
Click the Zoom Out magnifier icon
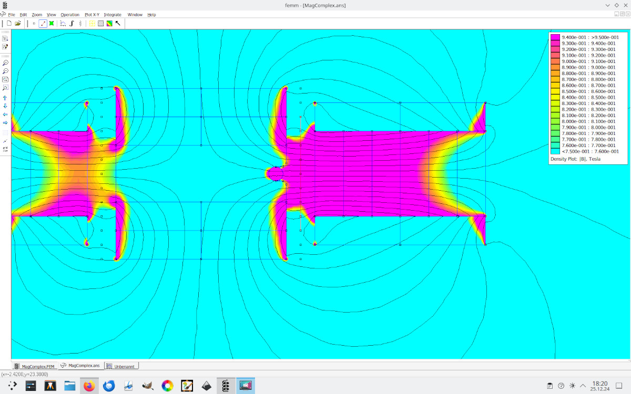pyautogui.click(x=5, y=71)
